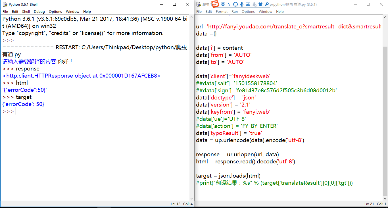This screenshot has height=208, width=388.
Task: Click the commented data['action'] line
Action: [237, 126]
